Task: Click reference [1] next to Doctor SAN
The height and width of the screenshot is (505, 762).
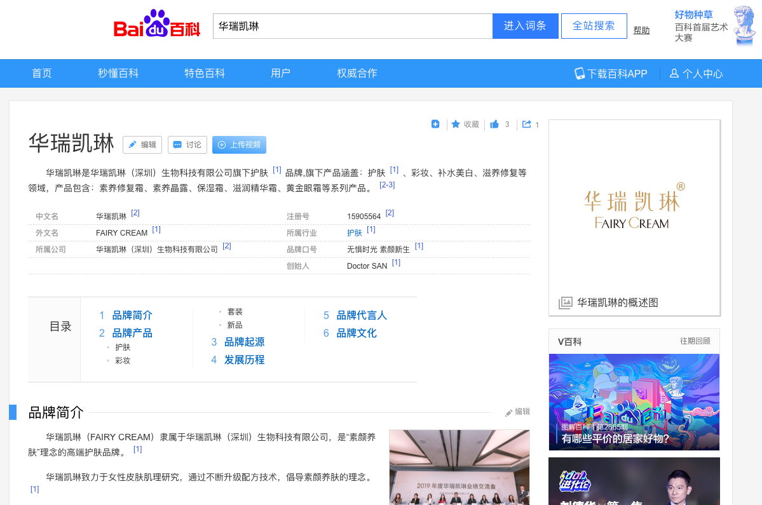Action: pos(396,263)
